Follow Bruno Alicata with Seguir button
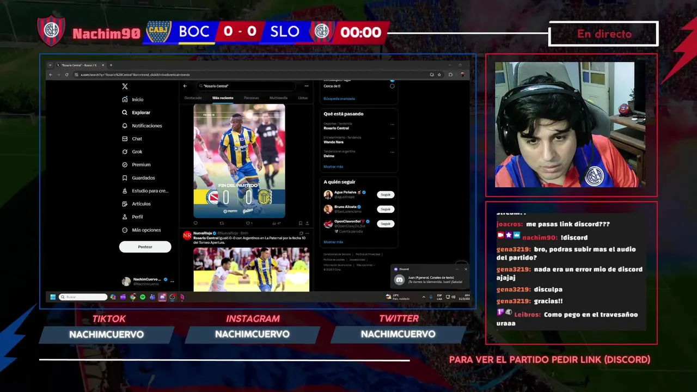Viewport: 697px width, 392px height. (386, 209)
